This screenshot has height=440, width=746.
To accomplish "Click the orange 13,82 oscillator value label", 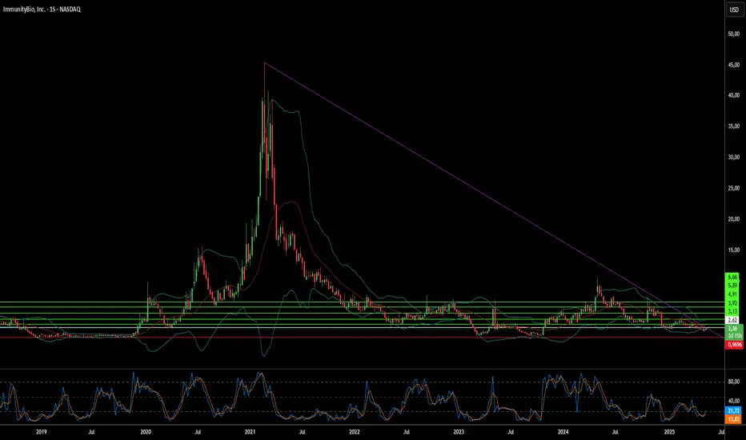I will (734, 419).
